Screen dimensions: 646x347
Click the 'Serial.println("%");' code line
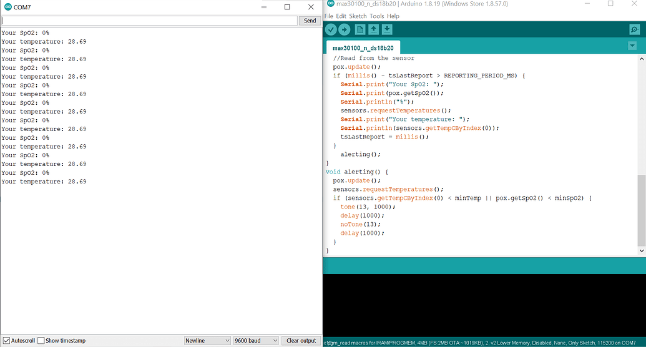[377, 102]
